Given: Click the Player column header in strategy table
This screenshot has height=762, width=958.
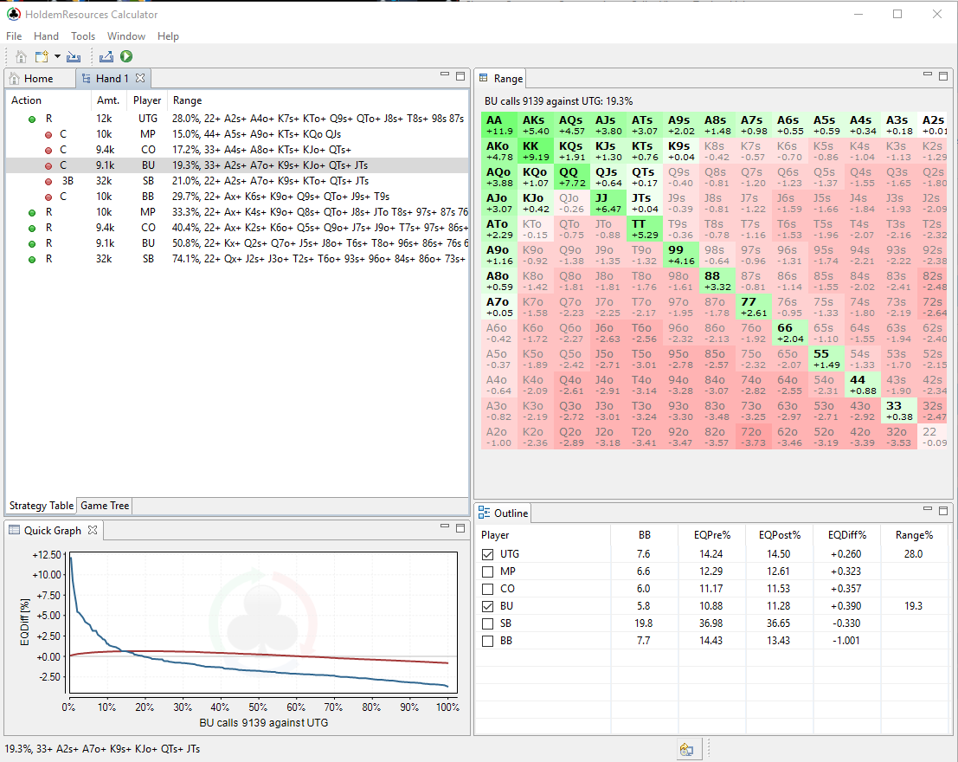Looking at the screenshot, I should tap(147, 100).
